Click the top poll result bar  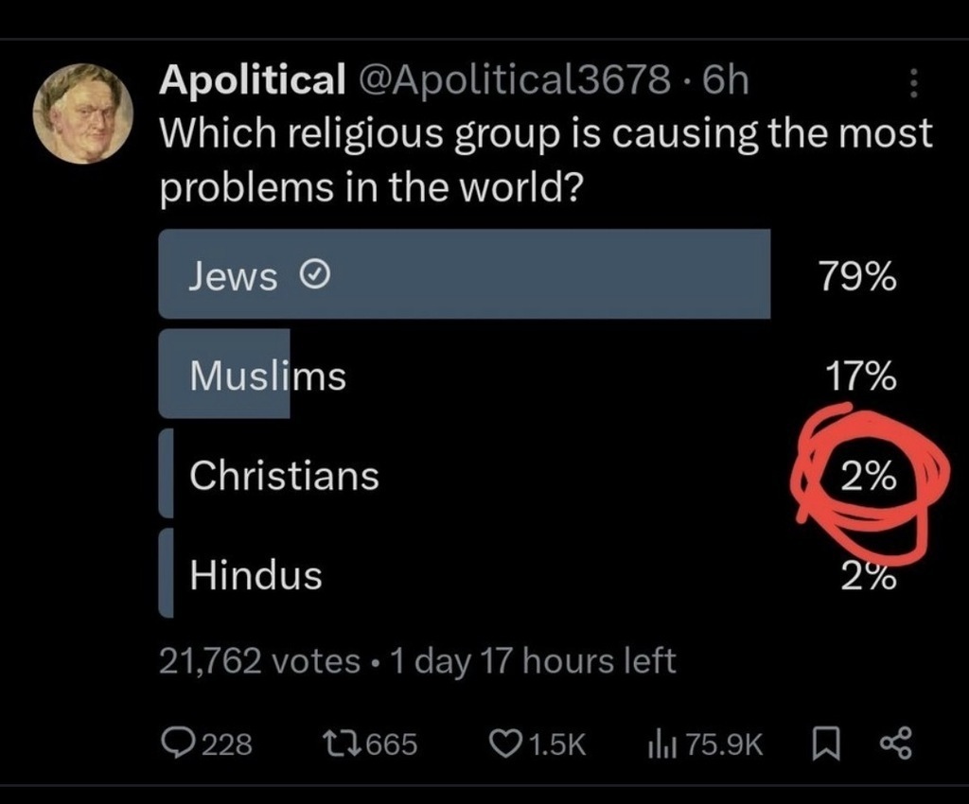464,274
